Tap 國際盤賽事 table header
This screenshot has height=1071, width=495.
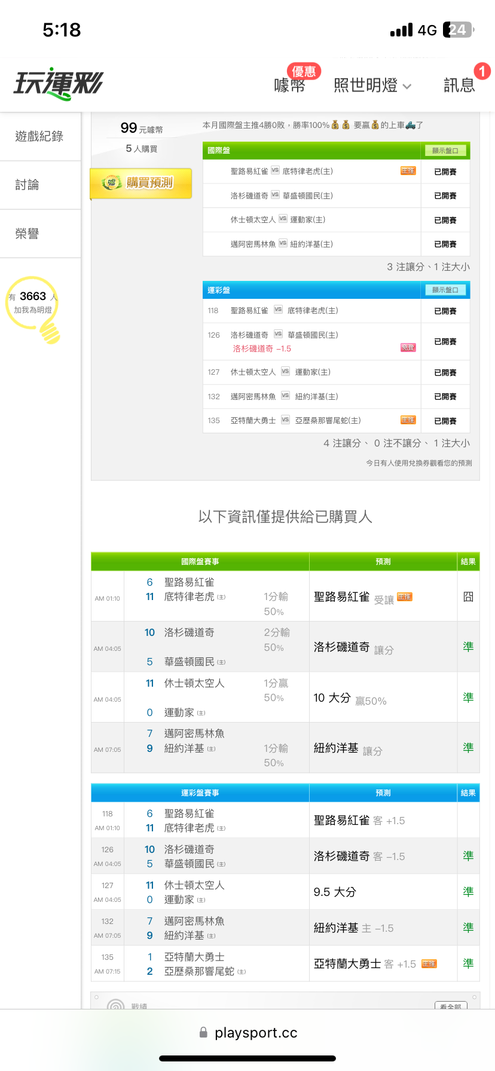tap(200, 562)
